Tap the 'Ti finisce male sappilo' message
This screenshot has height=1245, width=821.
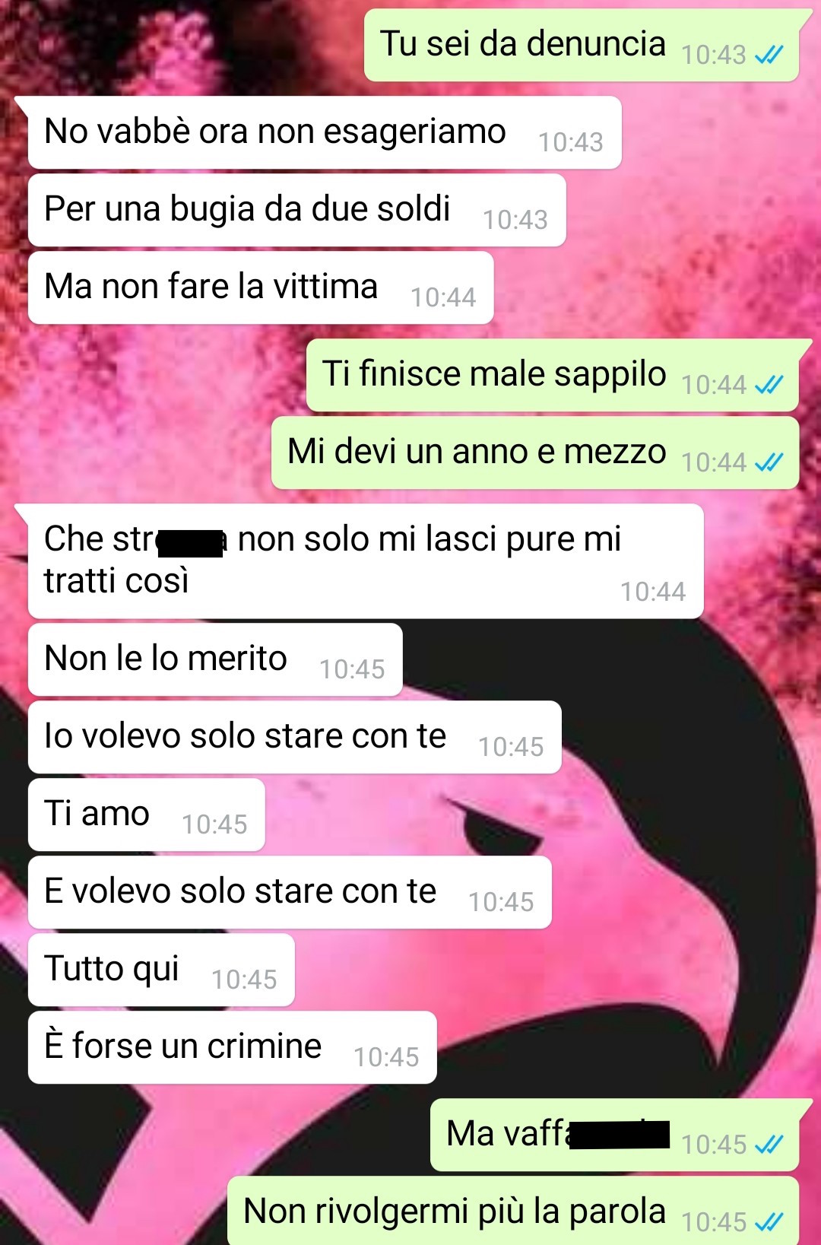(x=553, y=375)
